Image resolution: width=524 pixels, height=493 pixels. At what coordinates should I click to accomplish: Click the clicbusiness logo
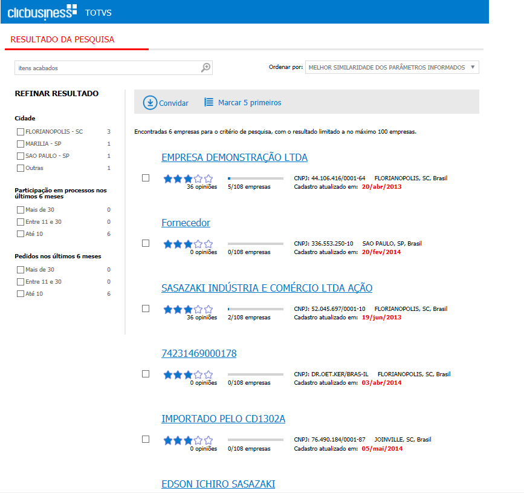tap(42, 12)
